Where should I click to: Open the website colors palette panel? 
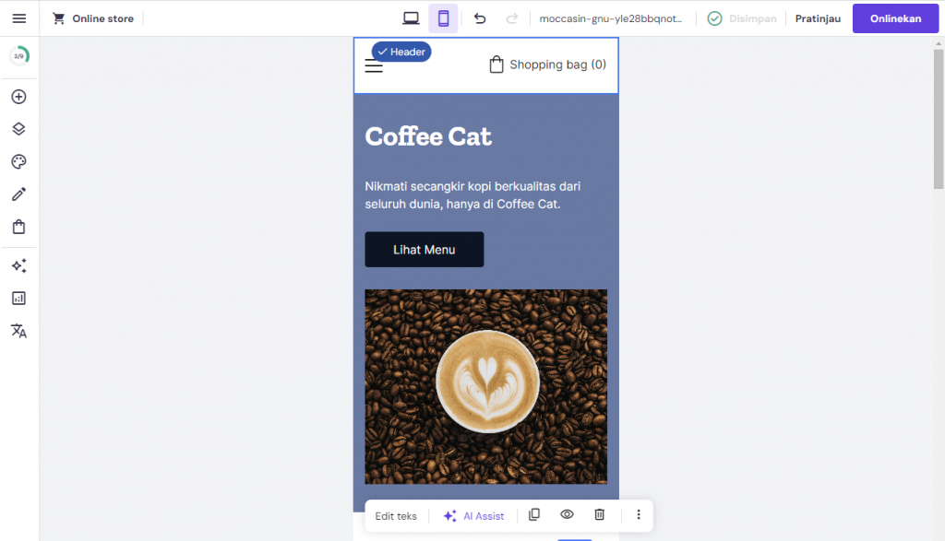pyautogui.click(x=18, y=161)
